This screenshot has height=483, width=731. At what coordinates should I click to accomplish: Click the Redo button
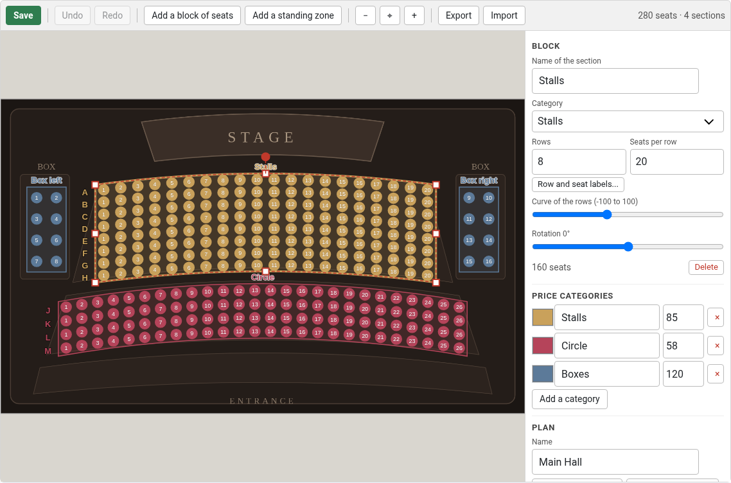tap(112, 15)
